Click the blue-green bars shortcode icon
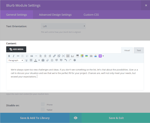150x123 pixels. (x=86, y=56)
